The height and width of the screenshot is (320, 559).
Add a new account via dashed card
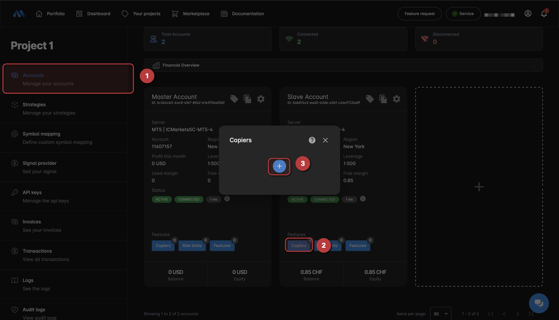[479, 187]
